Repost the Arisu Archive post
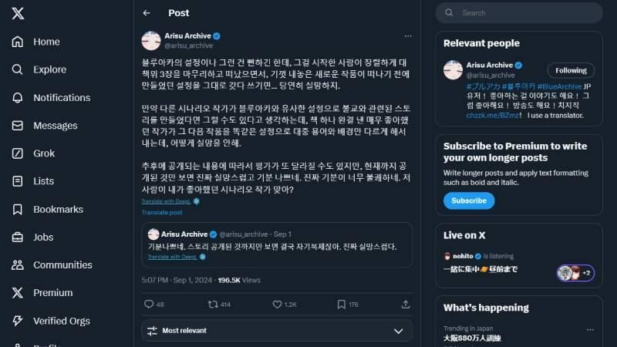This screenshot has height=347, width=617. click(215, 305)
